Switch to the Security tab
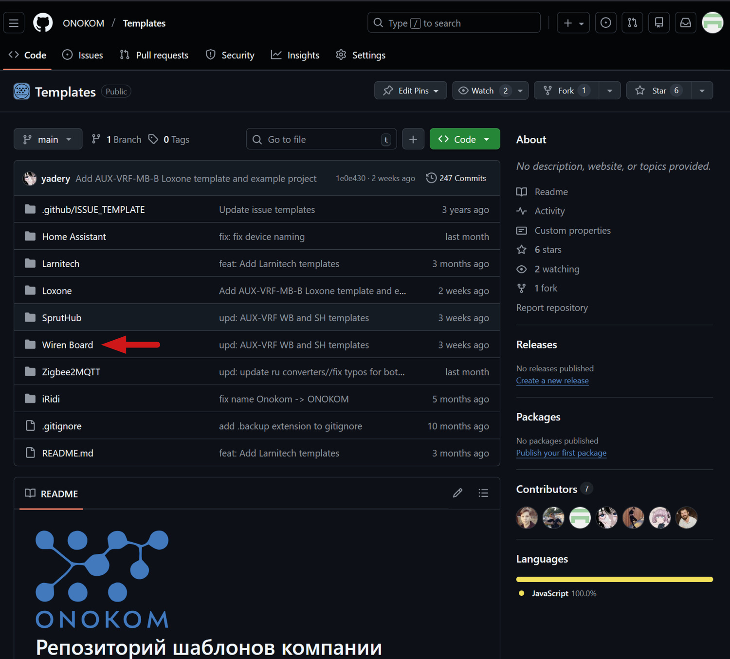The width and height of the screenshot is (730, 659). (230, 55)
